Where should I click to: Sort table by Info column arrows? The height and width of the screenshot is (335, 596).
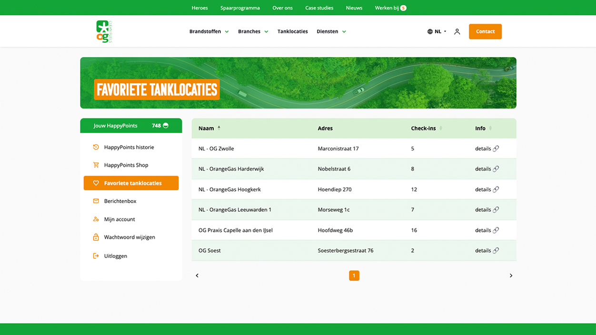[x=490, y=128]
